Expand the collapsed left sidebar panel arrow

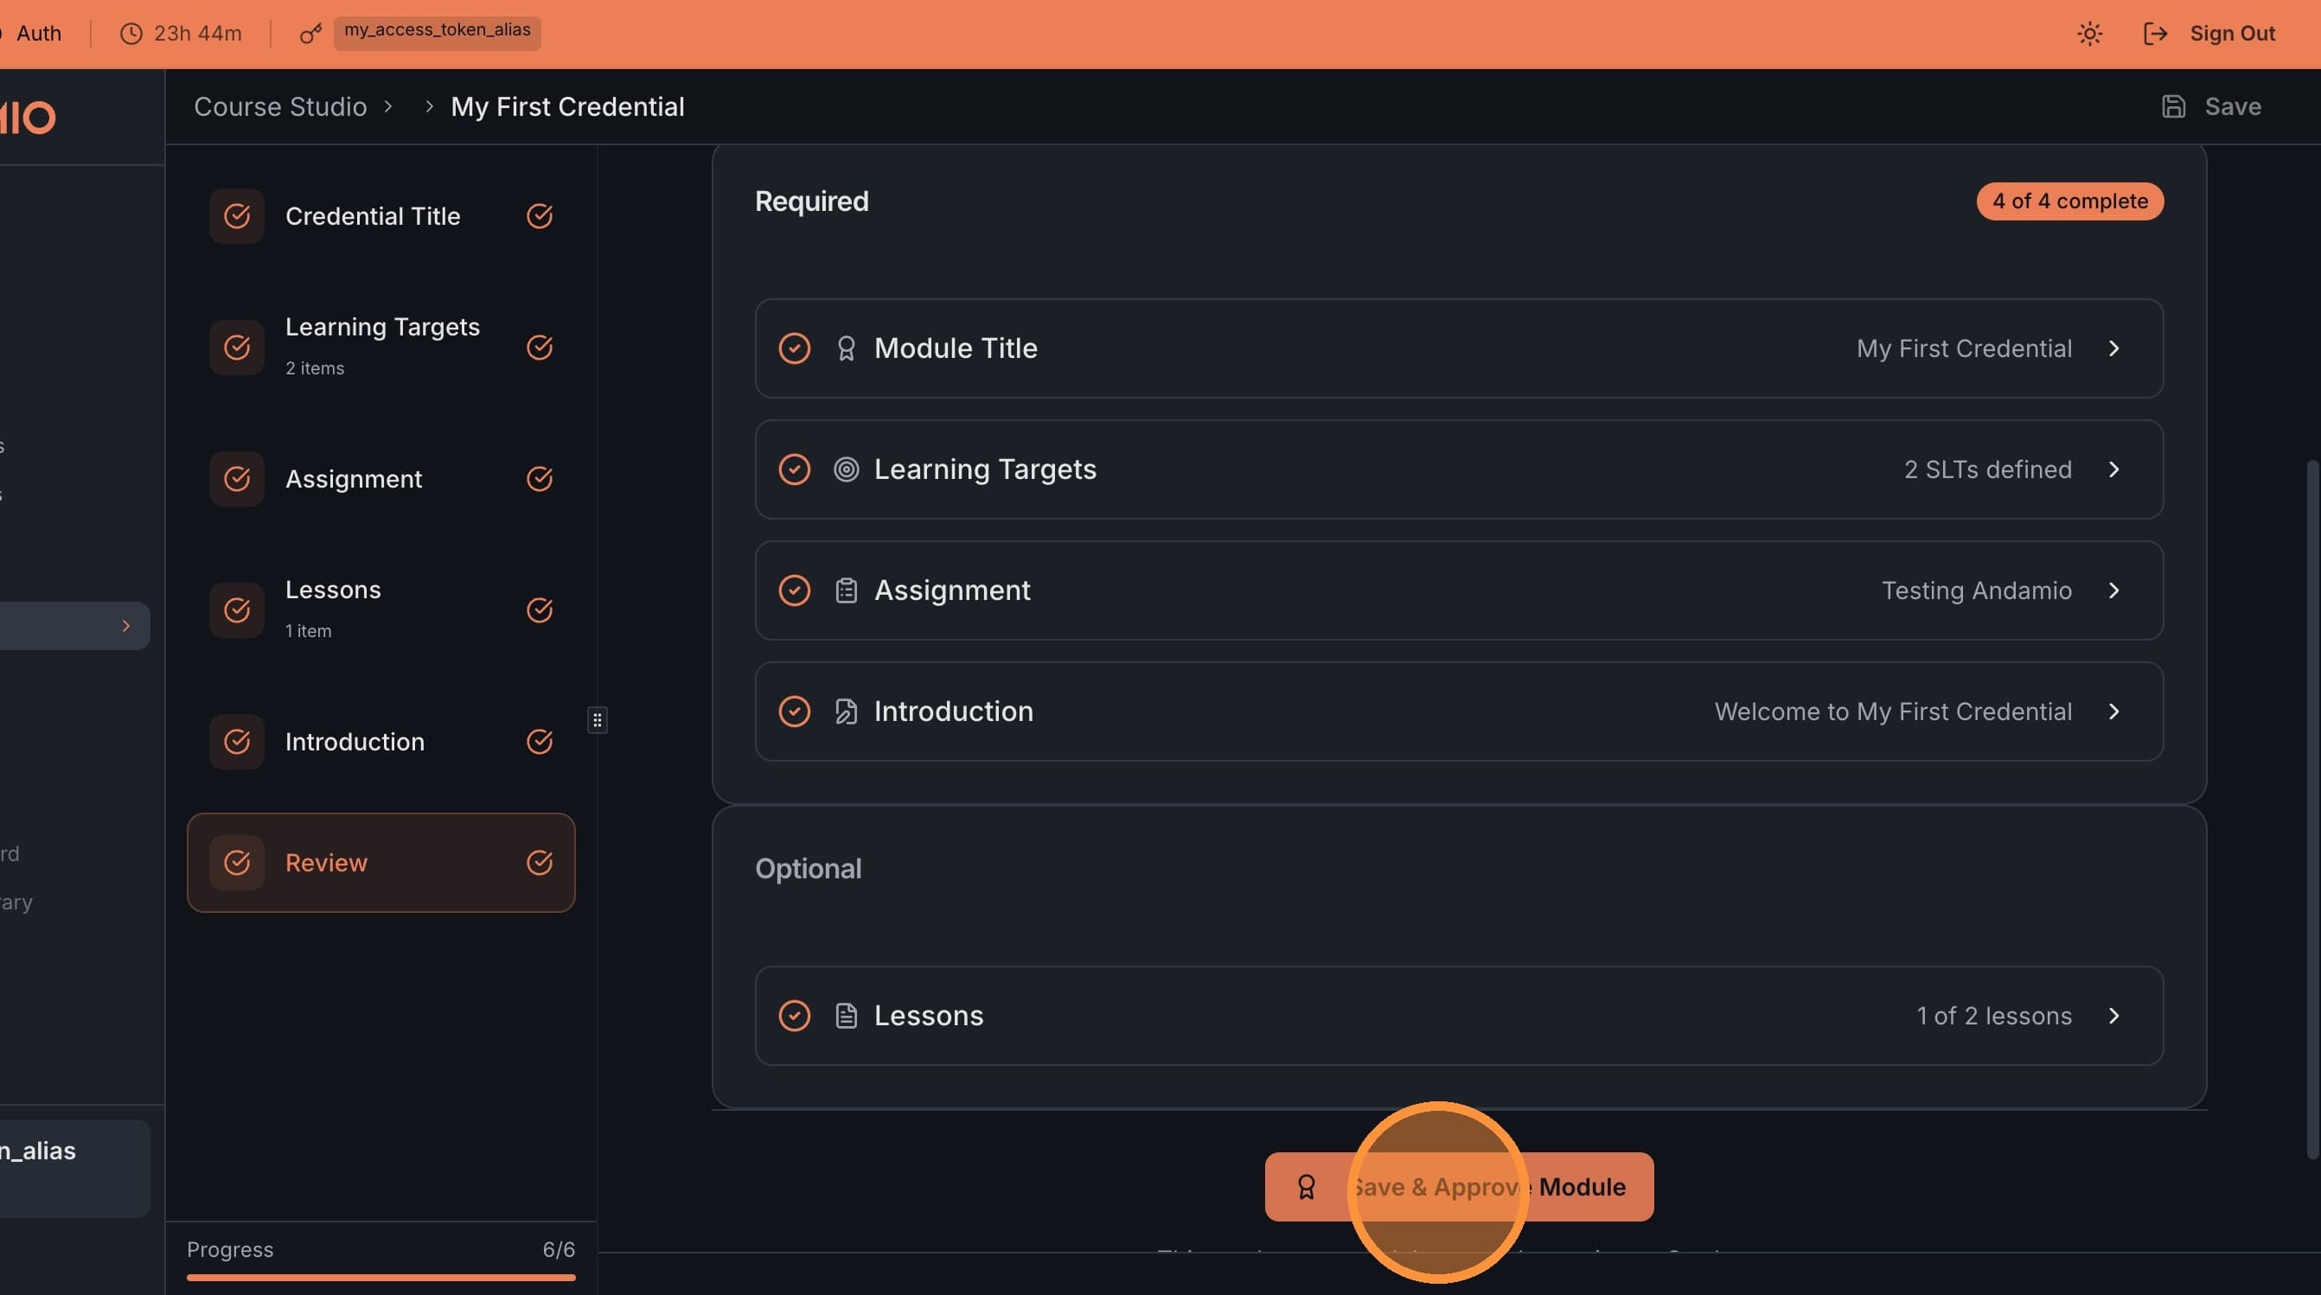(125, 625)
